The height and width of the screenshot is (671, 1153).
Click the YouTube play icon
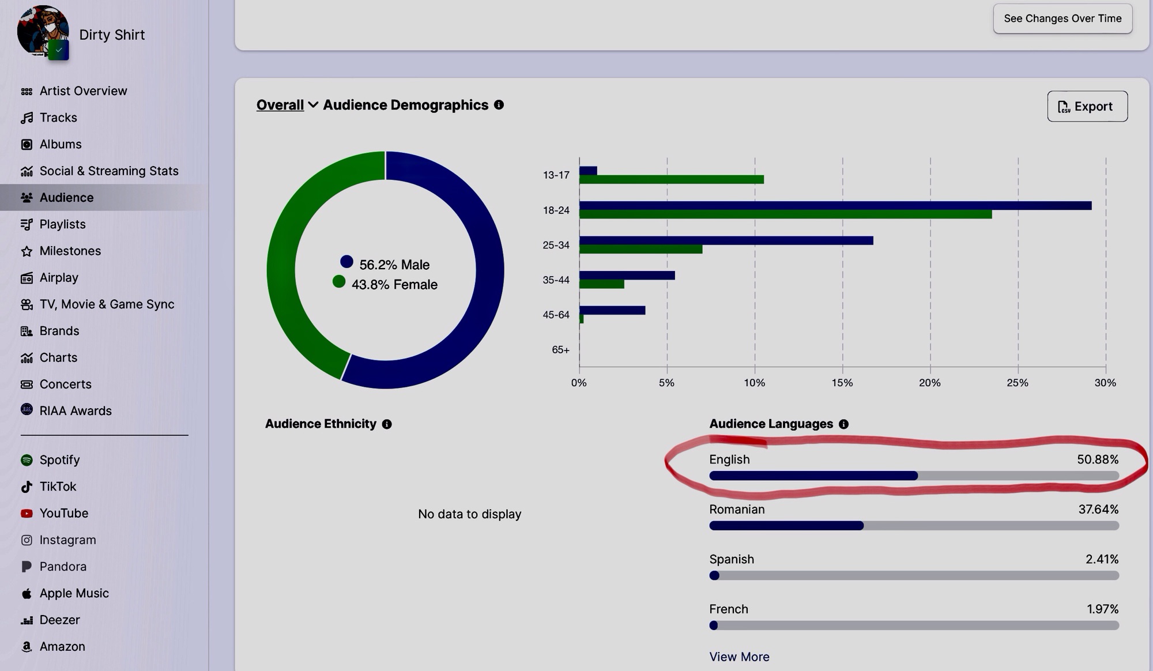tap(27, 513)
